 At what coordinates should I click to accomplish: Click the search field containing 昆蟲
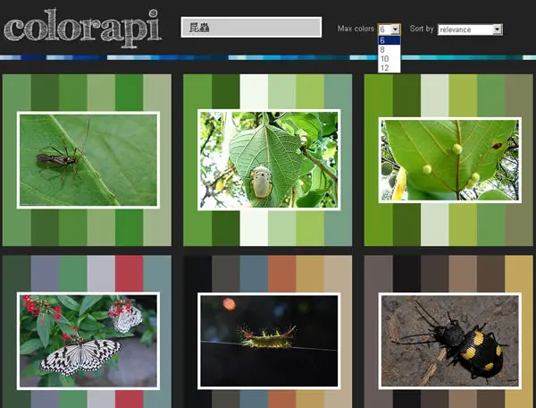click(251, 27)
